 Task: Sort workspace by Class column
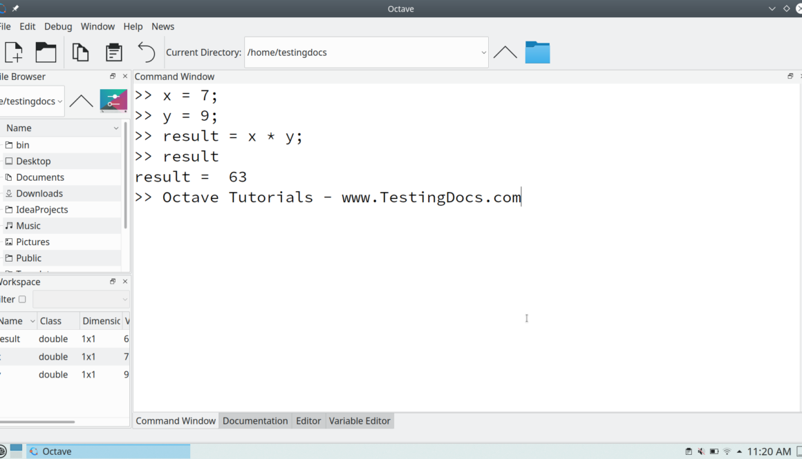(x=58, y=321)
